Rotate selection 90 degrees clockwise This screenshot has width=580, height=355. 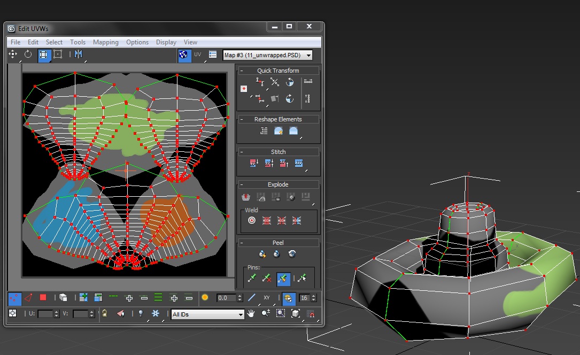290,98
